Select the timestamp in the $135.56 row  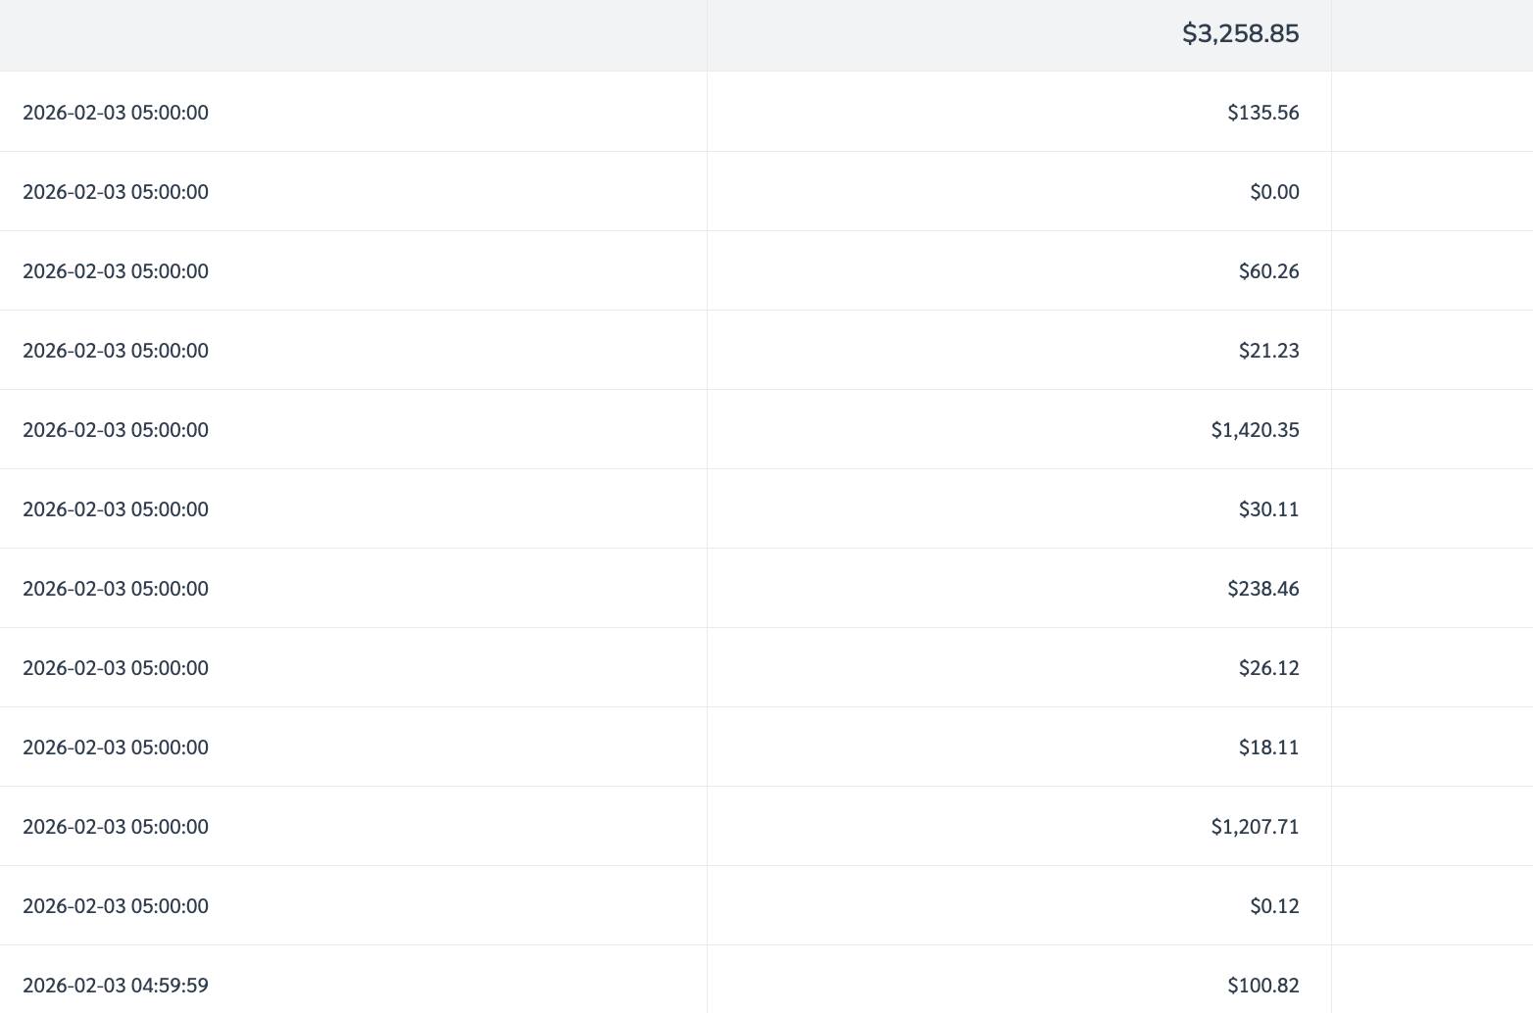coord(116,113)
